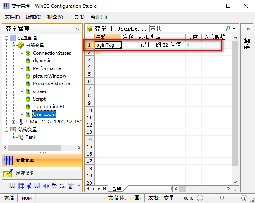This screenshot has width=255, height=203.
Task: Open the Menus and Toolbars editor icon
Action: pyautogui.click(x=71, y=185)
